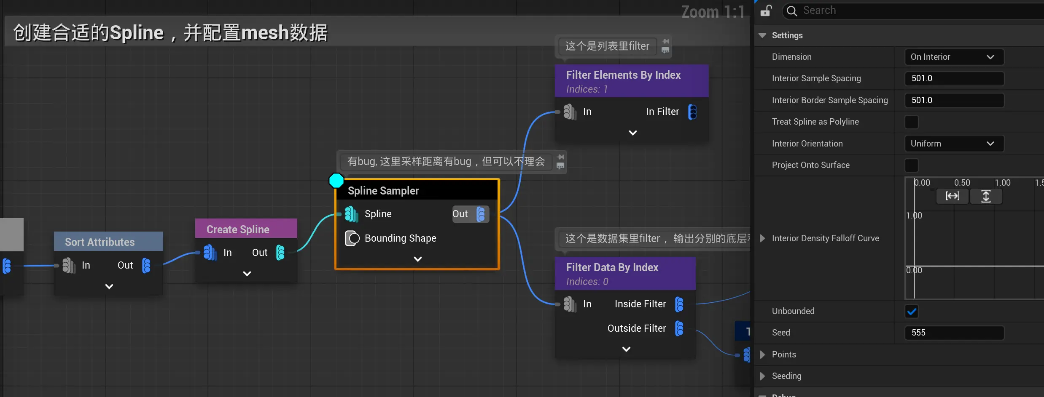Click the Seed value field

pos(954,333)
